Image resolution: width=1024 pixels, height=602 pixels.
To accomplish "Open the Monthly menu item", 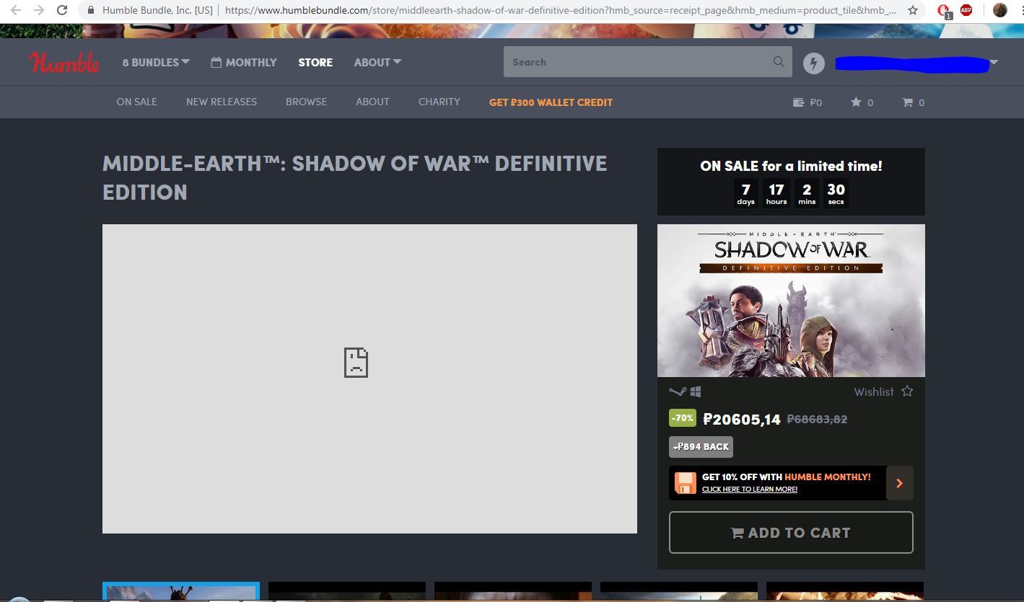I will coord(244,62).
